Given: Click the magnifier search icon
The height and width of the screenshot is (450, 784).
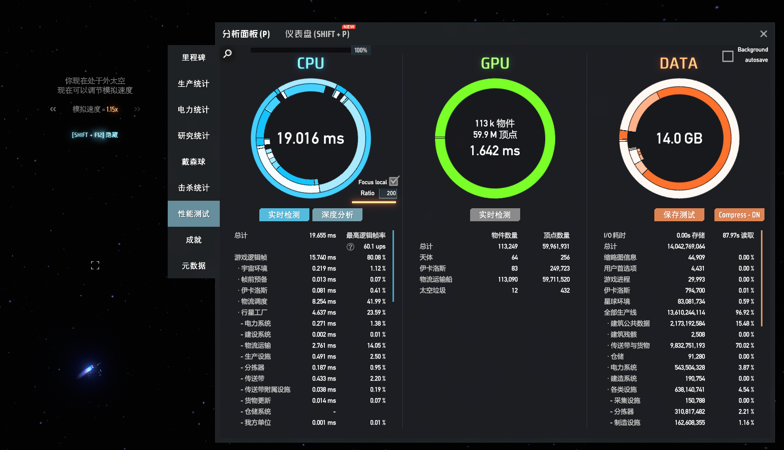Looking at the screenshot, I should [227, 53].
